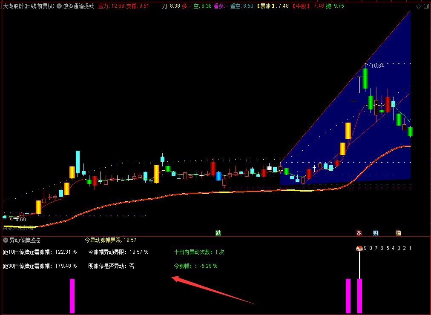Image resolution: width=431 pixels, height=315 pixels.
Task: Click 今异动涨幅界限: 19.57 in yellow
Action: (x=110, y=240)
